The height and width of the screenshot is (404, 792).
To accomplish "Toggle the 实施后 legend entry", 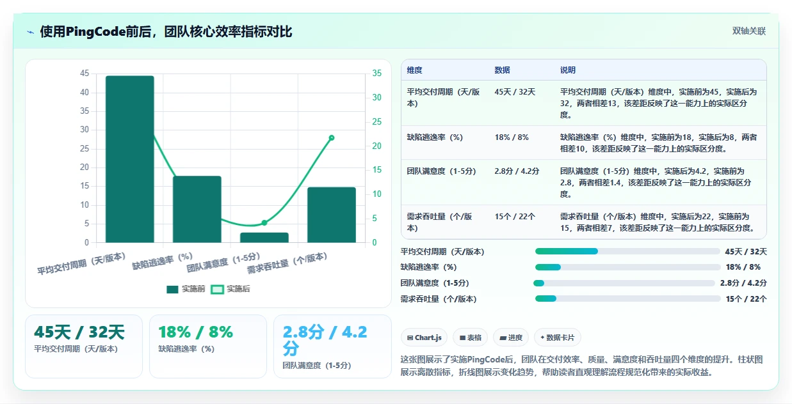I will coord(230,289).
